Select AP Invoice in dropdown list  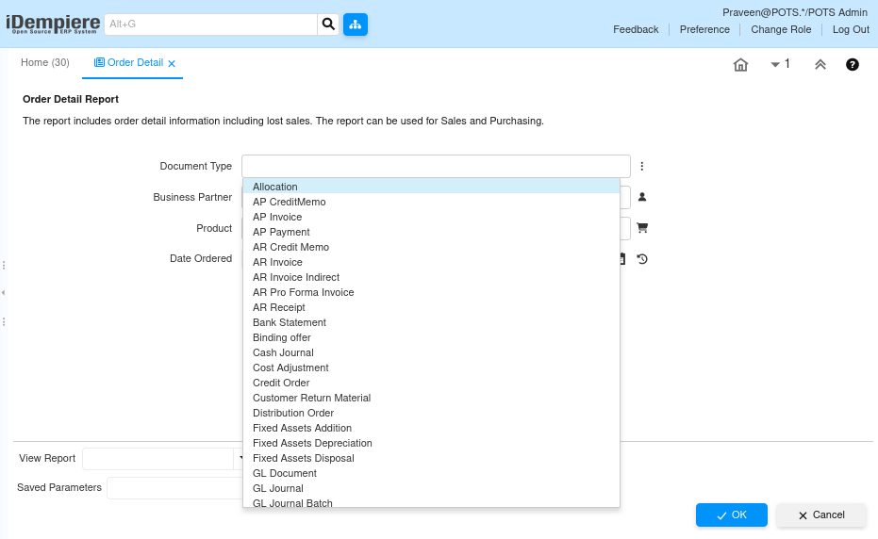(x=431, y=217)
